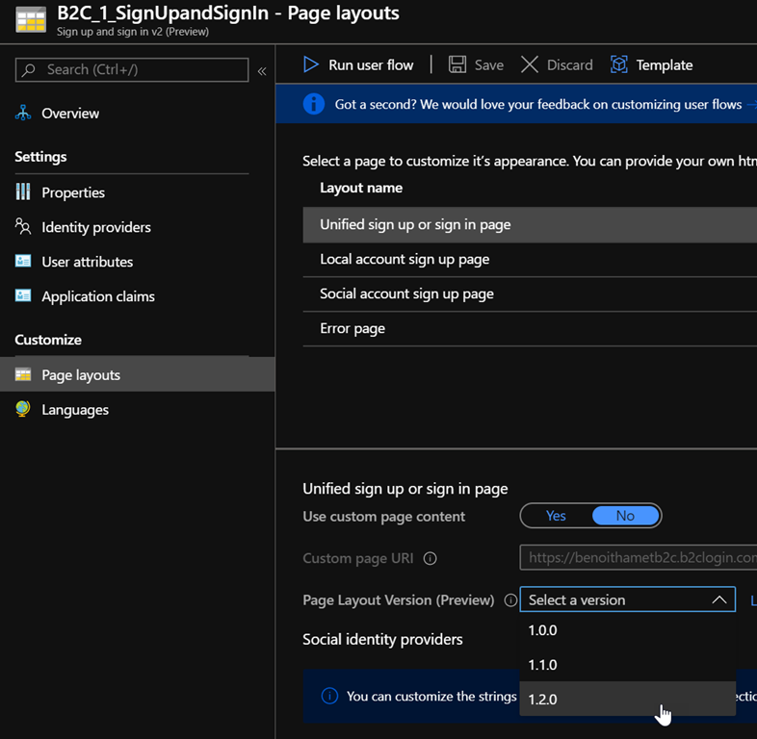757x739 pixels.
Task: Open Identity providers via its icon
Action: (x=23, y=227)
